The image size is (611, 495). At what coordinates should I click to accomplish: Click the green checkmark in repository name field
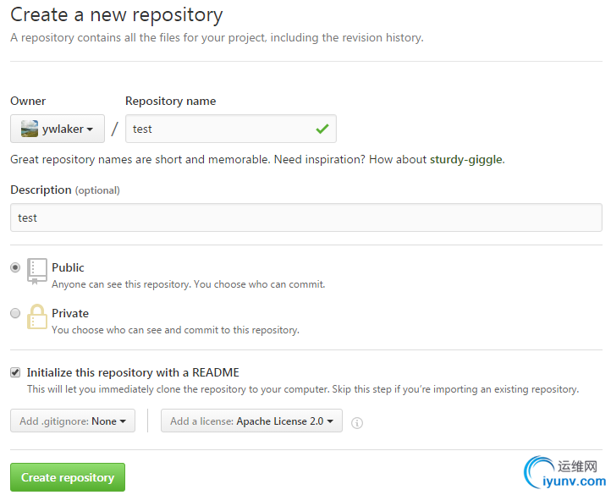pyautogui.click(x=322, y=129)
